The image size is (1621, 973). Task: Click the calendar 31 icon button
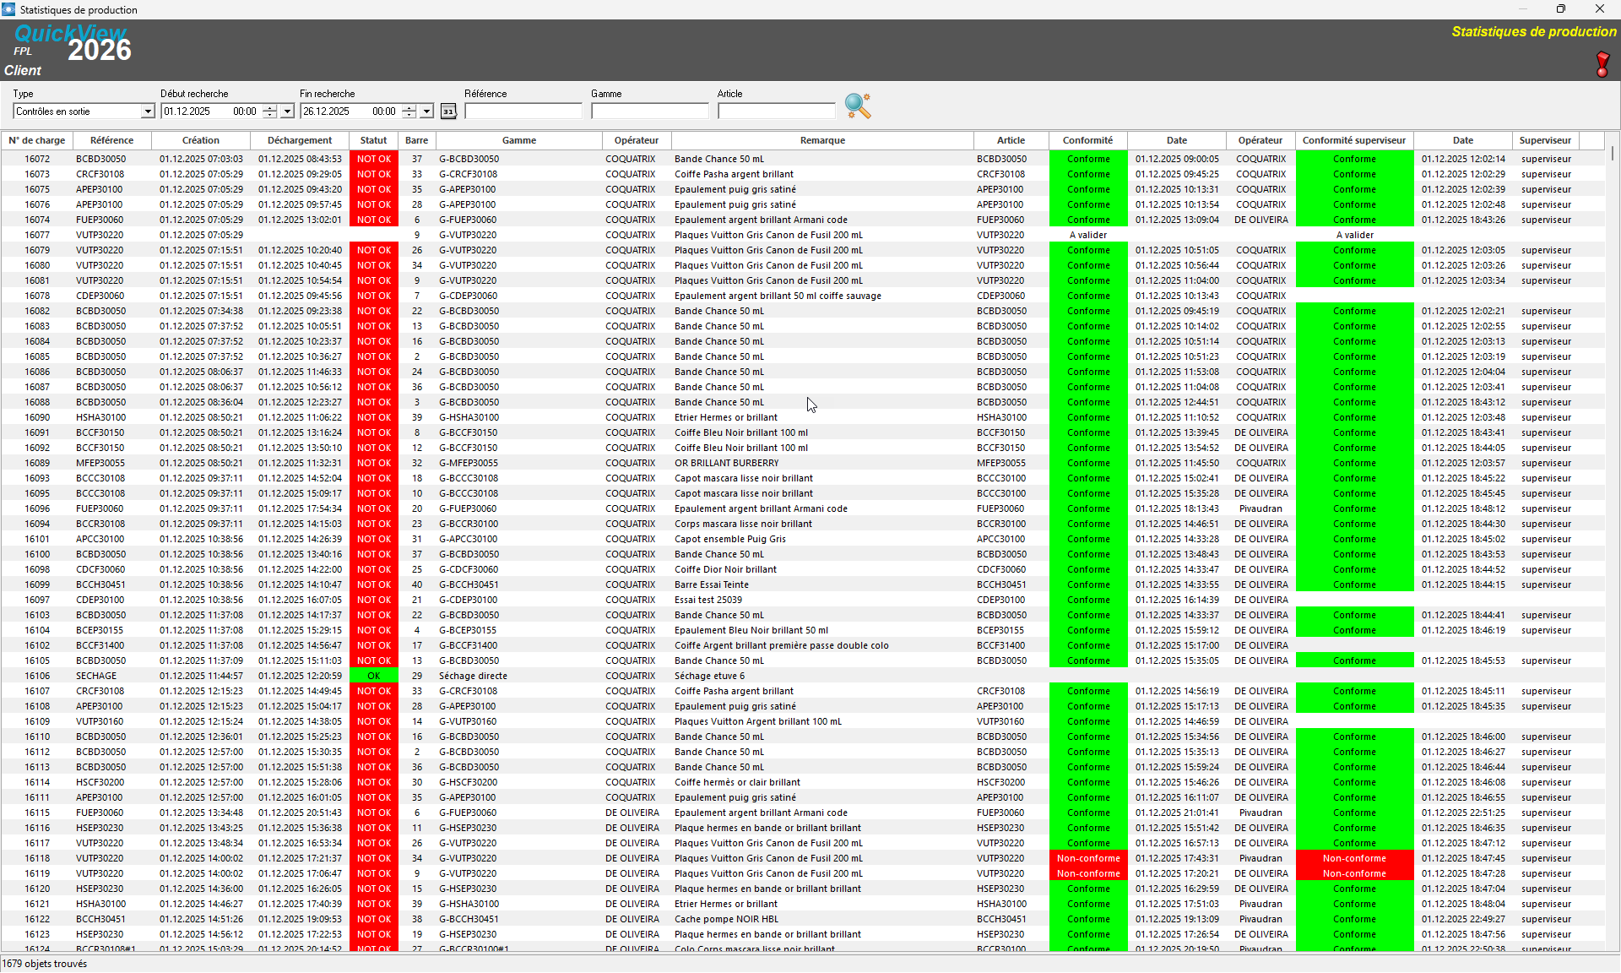click(448, 111)
